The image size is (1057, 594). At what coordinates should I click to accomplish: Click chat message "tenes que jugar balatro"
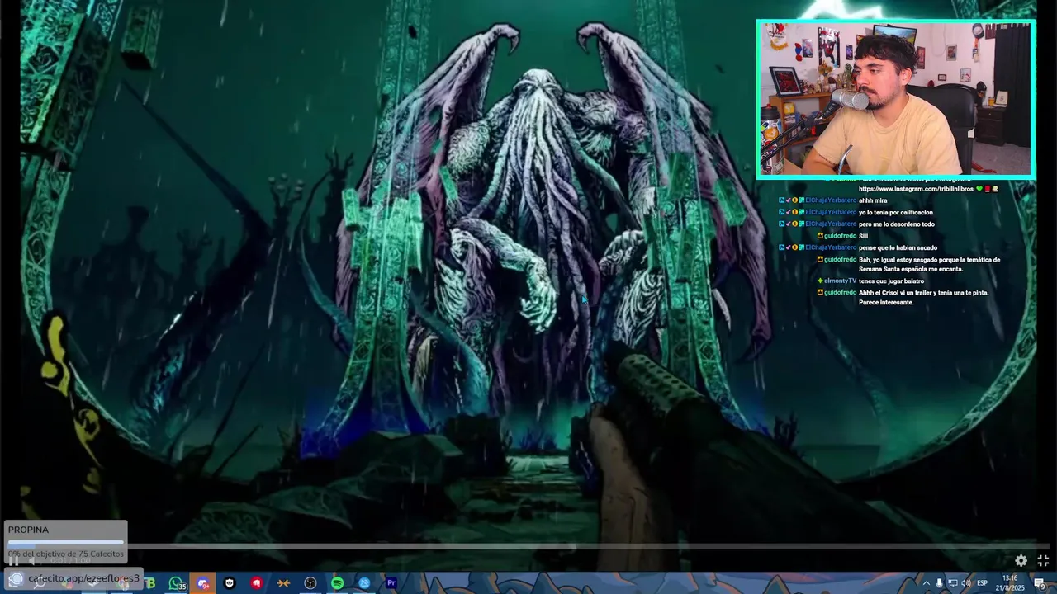pos(891,280)
